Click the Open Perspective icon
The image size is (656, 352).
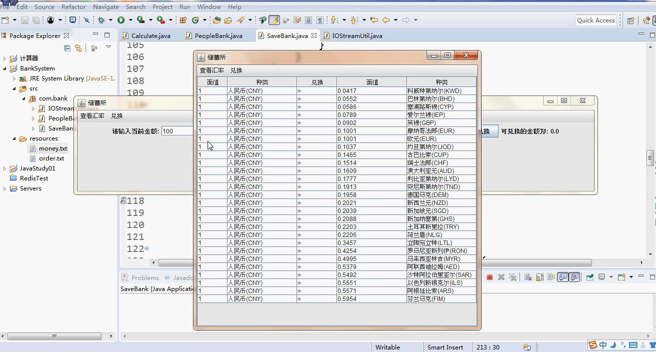tap(630, 20)
